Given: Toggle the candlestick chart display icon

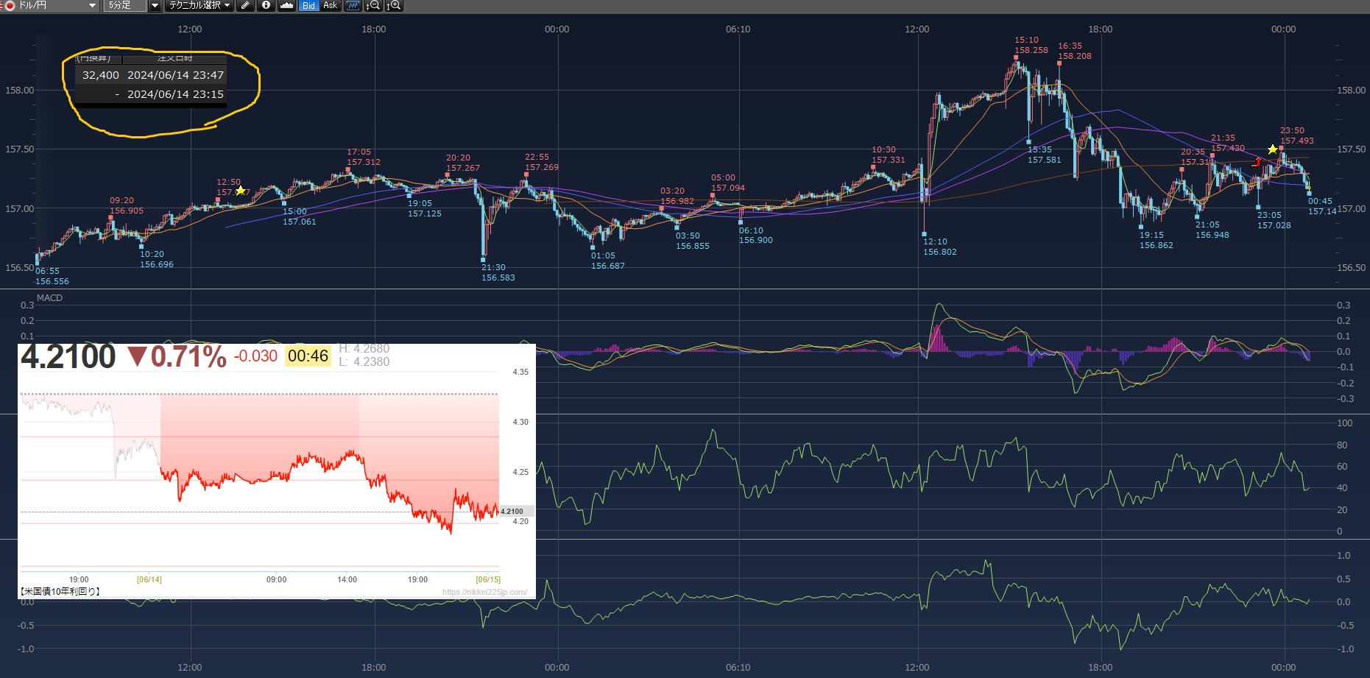Looking at the screenshot, I should pos(353,6).
